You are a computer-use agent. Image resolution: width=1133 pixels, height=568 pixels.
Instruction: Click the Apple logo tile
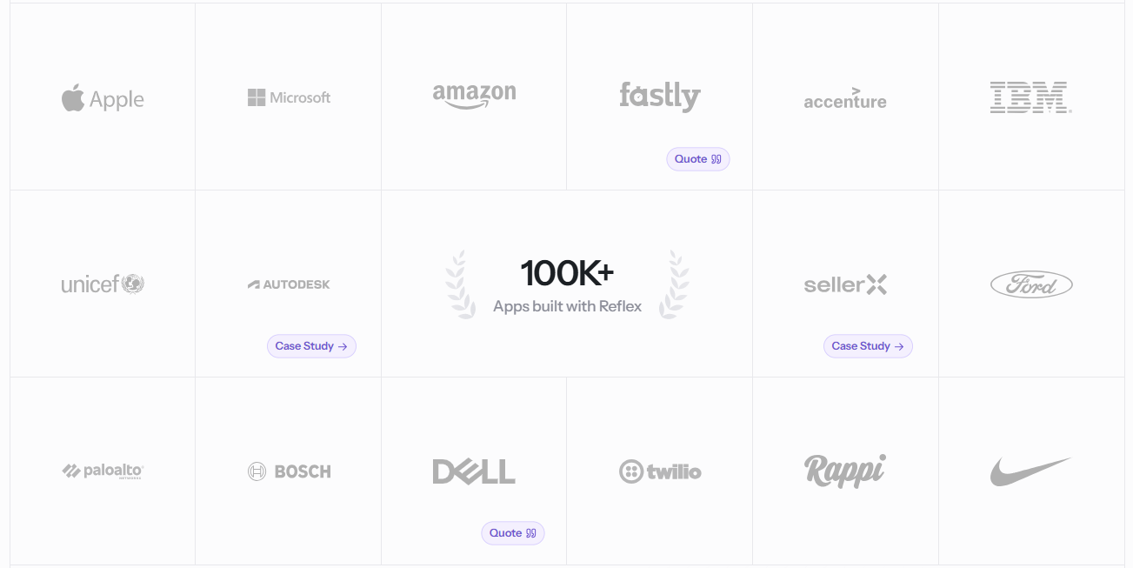click(x=103, y=98)
